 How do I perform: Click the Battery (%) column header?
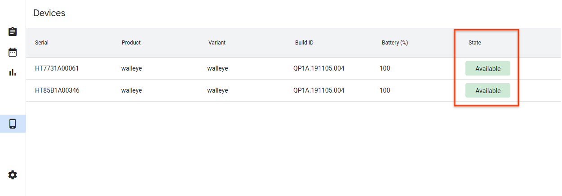(394, 43)
